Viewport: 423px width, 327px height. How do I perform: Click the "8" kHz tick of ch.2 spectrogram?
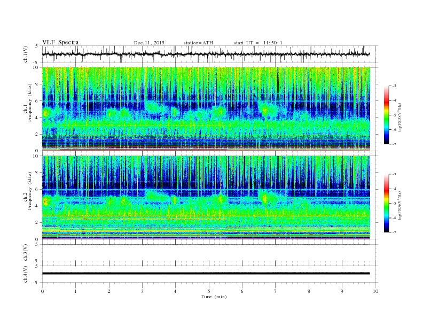(x=37, y=173)
